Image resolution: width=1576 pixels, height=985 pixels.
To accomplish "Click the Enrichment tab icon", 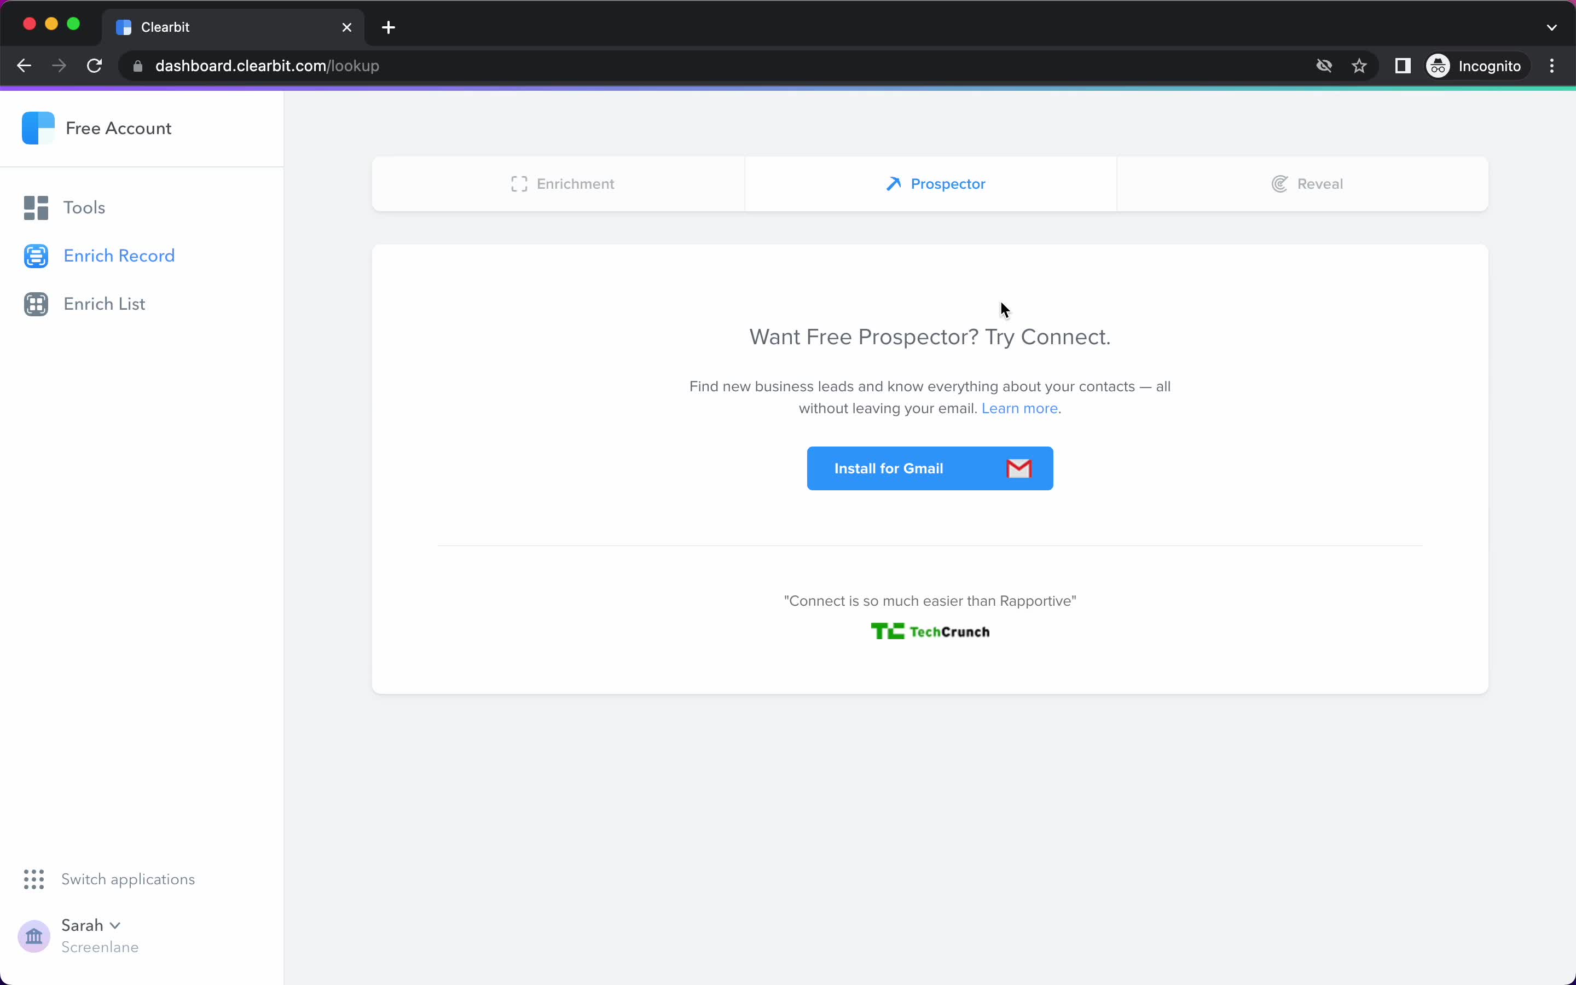I will point(519,183).
